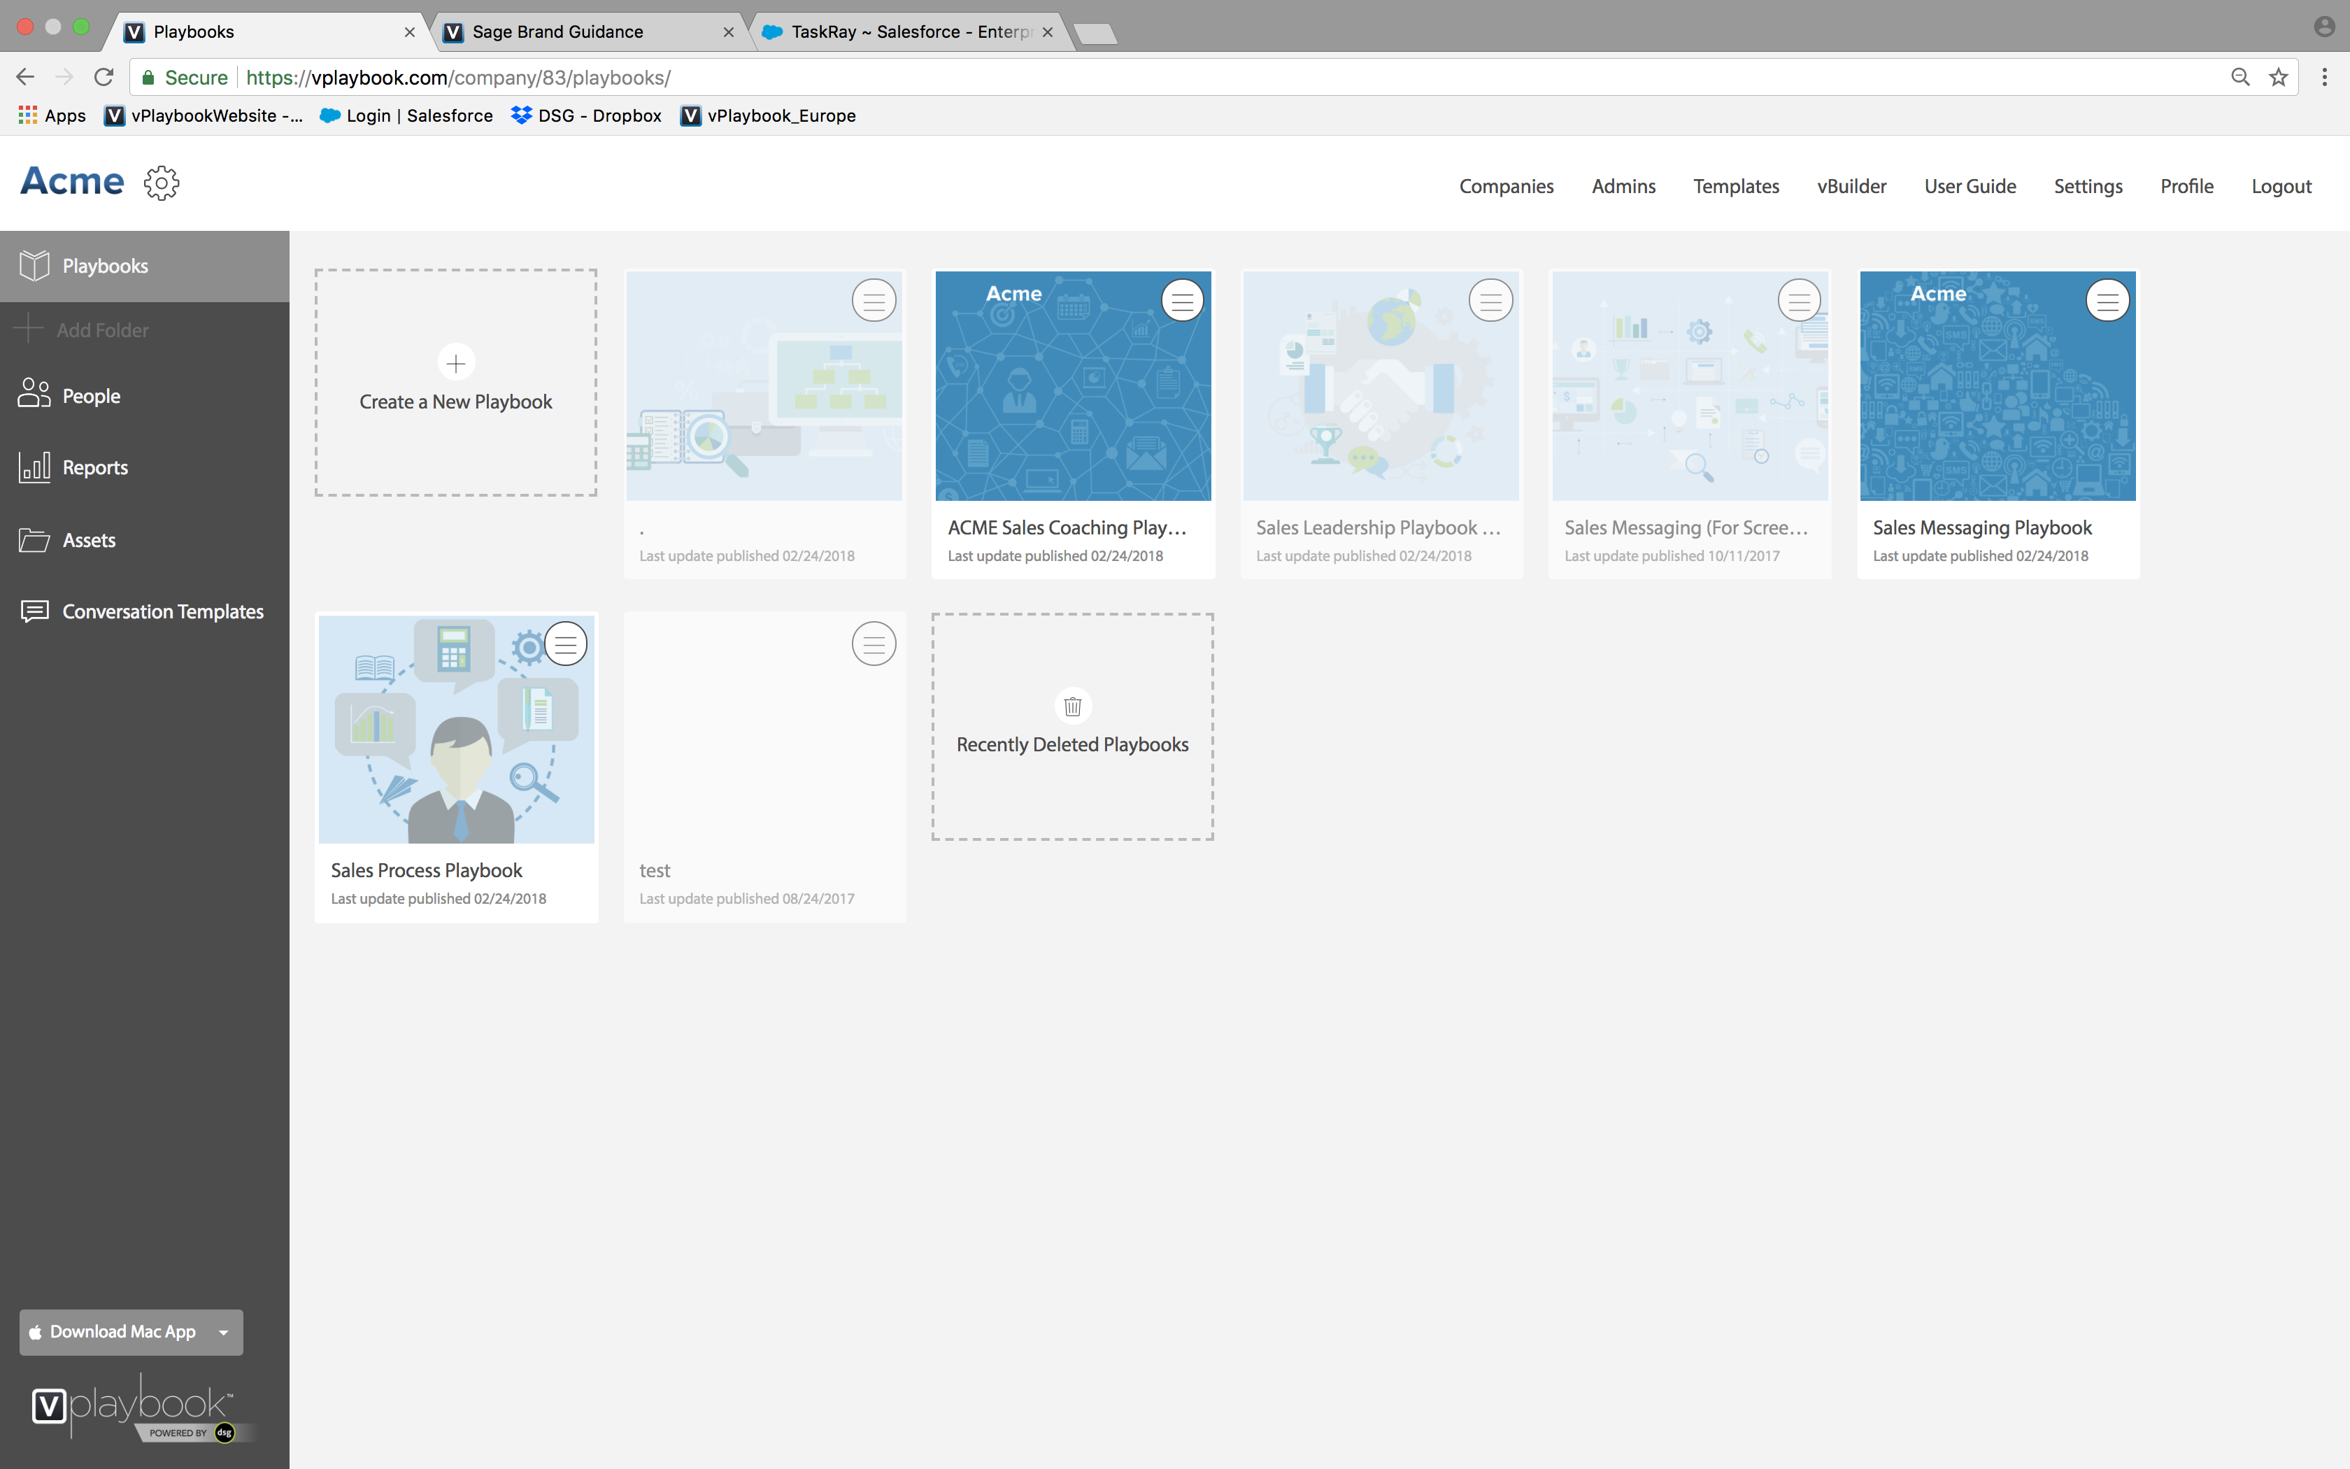The height and width of the screenshot is (1469, 2350).
Task: Click the Logout link
Action: tap(2281, 187)
